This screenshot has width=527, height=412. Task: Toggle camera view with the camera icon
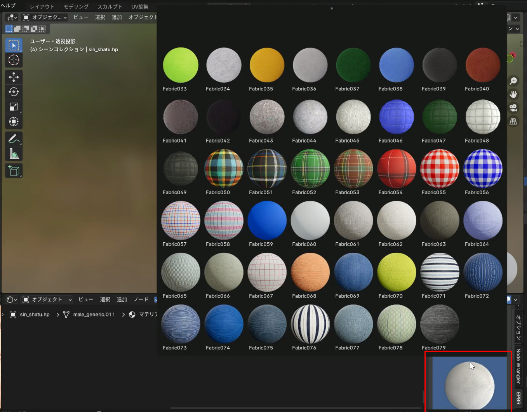(513, 108)
